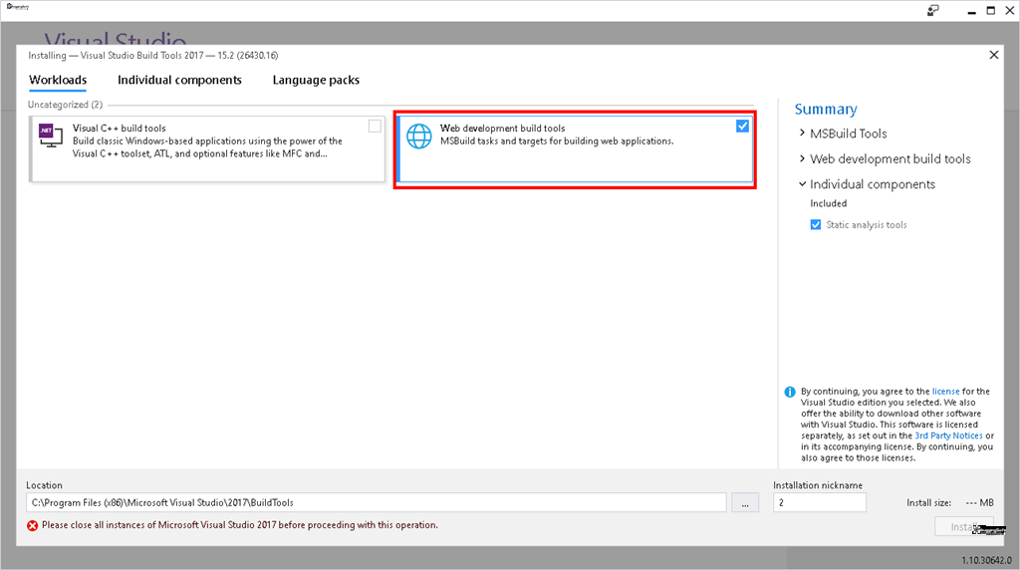The height and width of the screenshot is (570, 1020).
Task: Click the feedback icon in title bar
Action: [932, 10]
